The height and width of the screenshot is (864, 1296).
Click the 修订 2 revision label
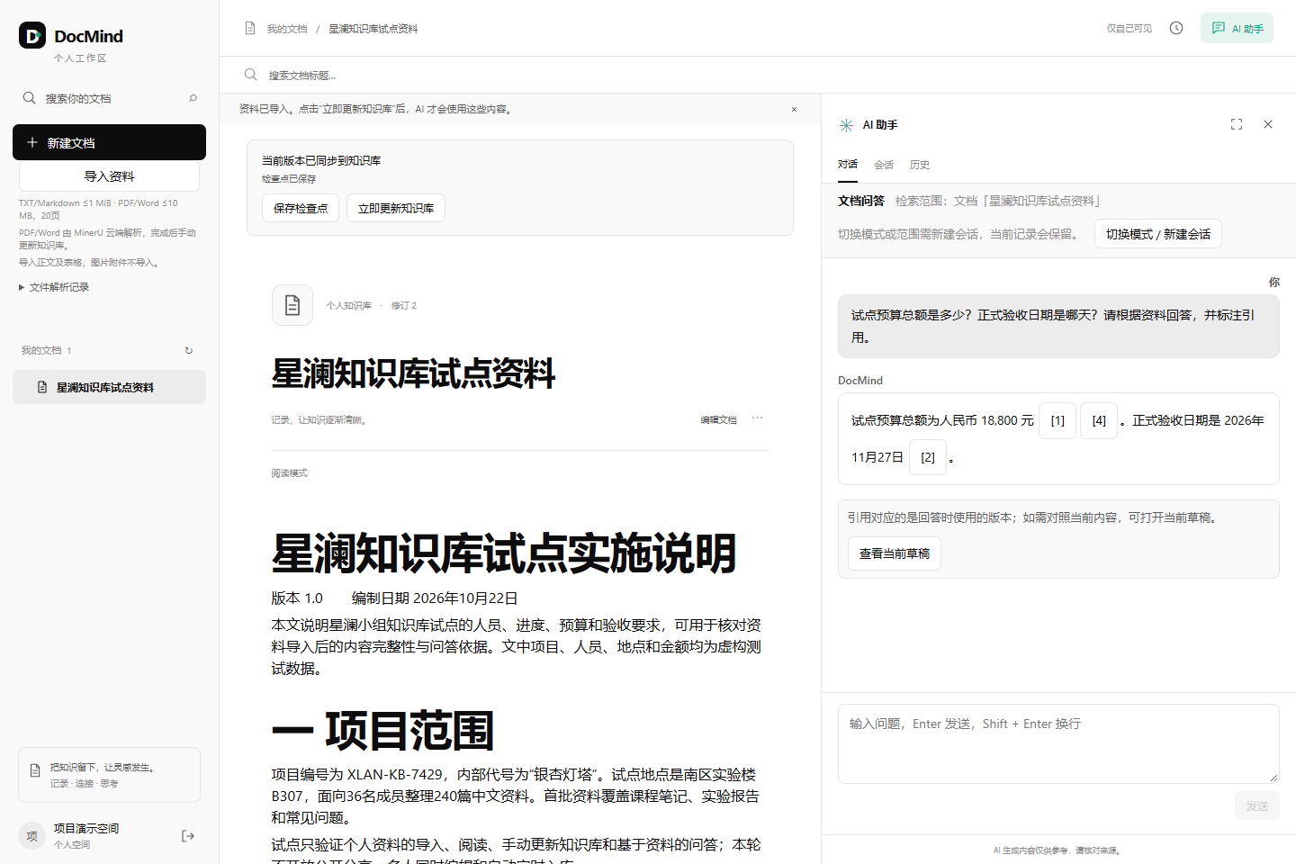(x=404, y=306)
